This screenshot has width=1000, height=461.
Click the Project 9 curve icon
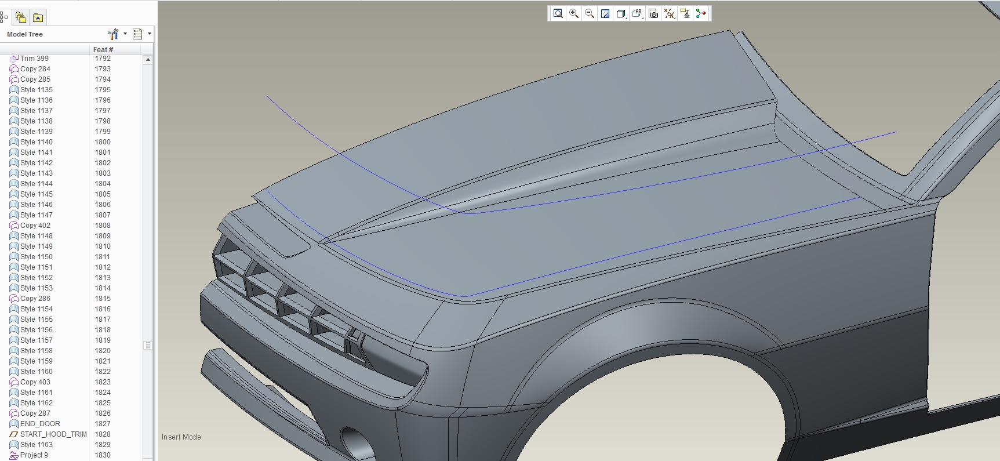pos(14,455)
